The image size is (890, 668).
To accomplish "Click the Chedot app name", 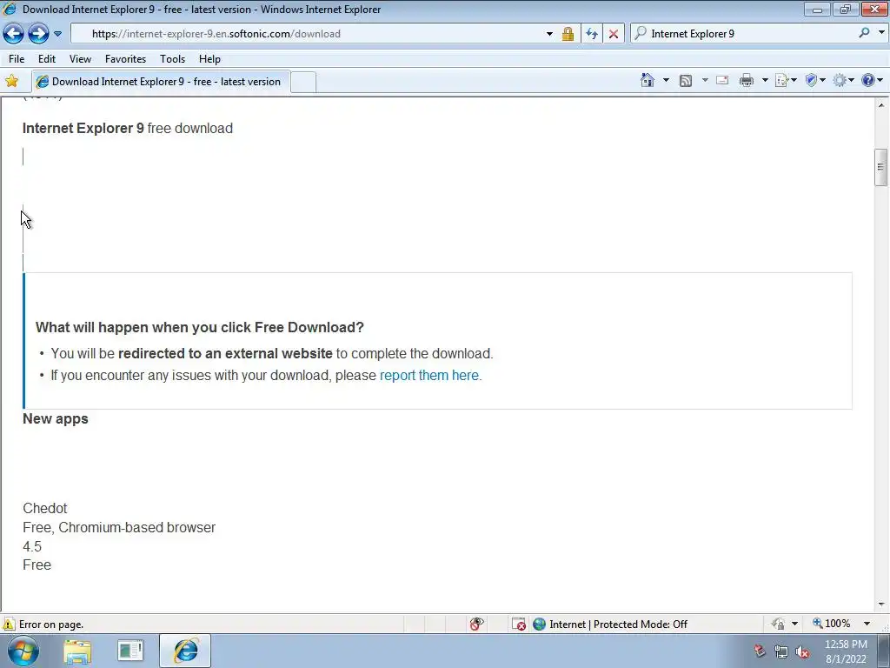I will [45, 508].
